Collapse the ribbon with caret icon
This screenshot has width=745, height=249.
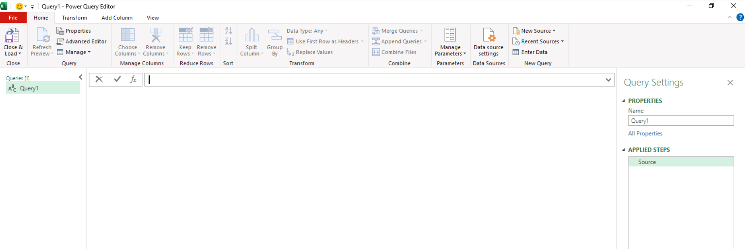coord(729,17)
